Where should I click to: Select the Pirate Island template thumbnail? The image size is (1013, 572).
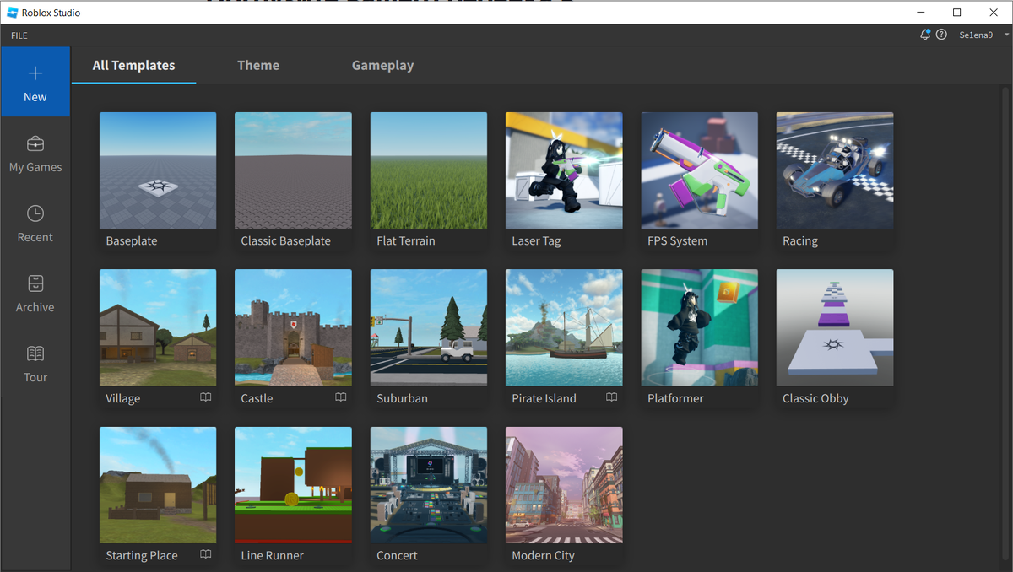coord(564,327)
